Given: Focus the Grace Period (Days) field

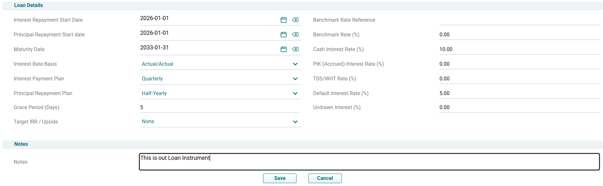Looking at the screenshot, I should click(220, 108).
